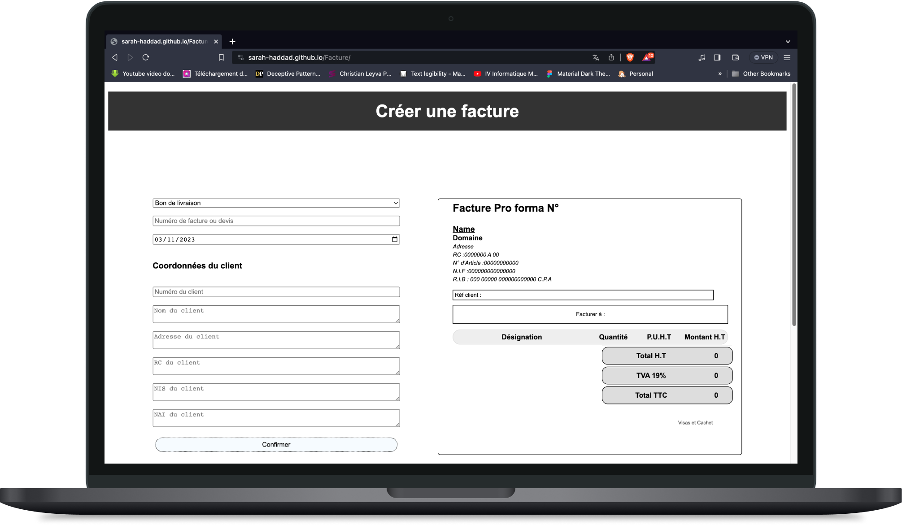
Task: Click the page vertical scrollbar
Action: pyautogui.click(x=794, y=204)
